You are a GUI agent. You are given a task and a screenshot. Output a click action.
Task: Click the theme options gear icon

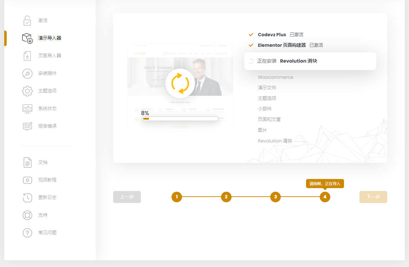(27, 91)
